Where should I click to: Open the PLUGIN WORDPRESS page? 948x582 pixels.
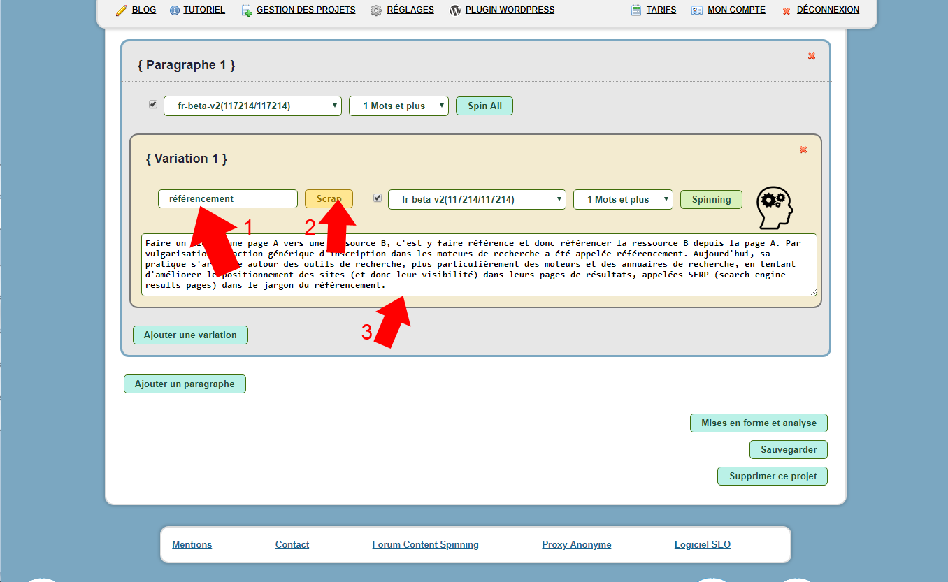tap(510, 10)
